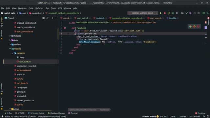Collapse the models folder
Image resolution: width=210 pixels, height=118 pixels.
point(10,49)
